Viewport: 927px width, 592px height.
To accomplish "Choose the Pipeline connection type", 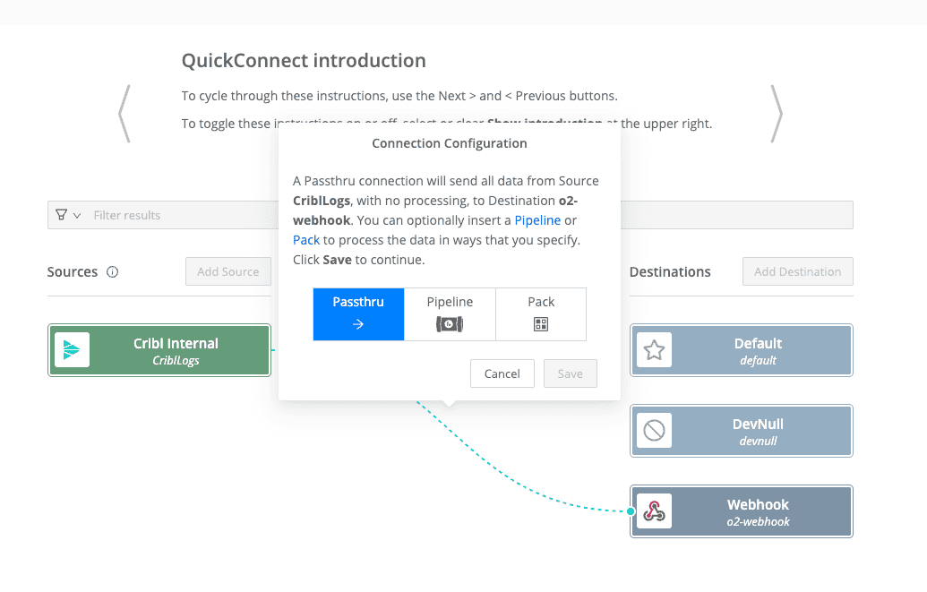I will coord(450,313).
